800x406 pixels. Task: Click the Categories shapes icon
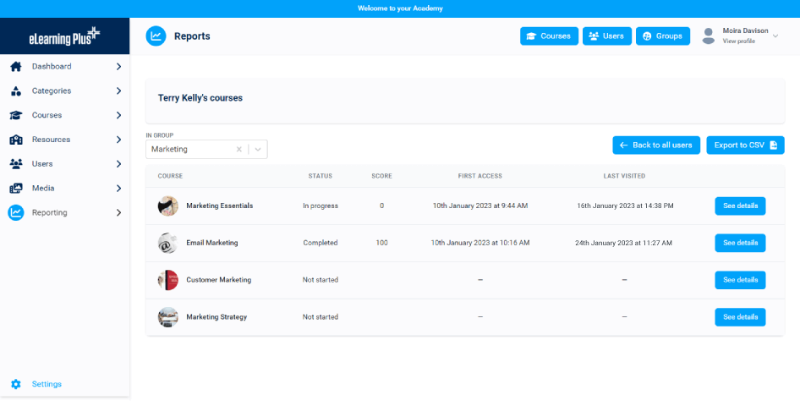[x=15, y=91]
